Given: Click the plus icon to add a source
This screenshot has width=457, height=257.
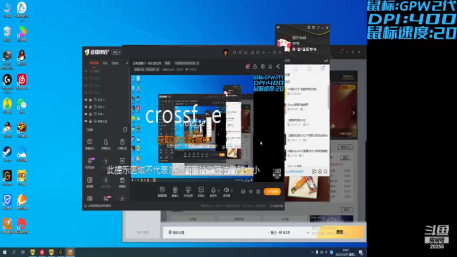Looking at the screenshot, I should pyautogui.click(x=127, y=63).
